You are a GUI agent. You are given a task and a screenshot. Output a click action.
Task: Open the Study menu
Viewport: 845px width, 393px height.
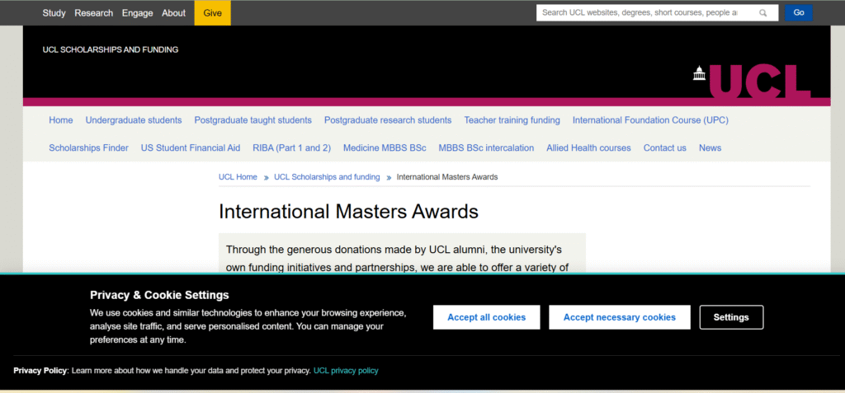(54, 13)
